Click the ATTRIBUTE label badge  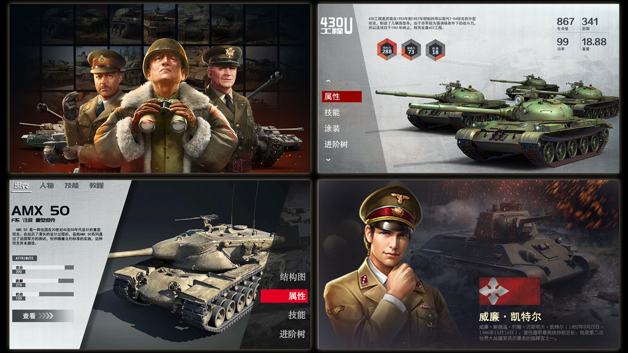tap(25, 258)
